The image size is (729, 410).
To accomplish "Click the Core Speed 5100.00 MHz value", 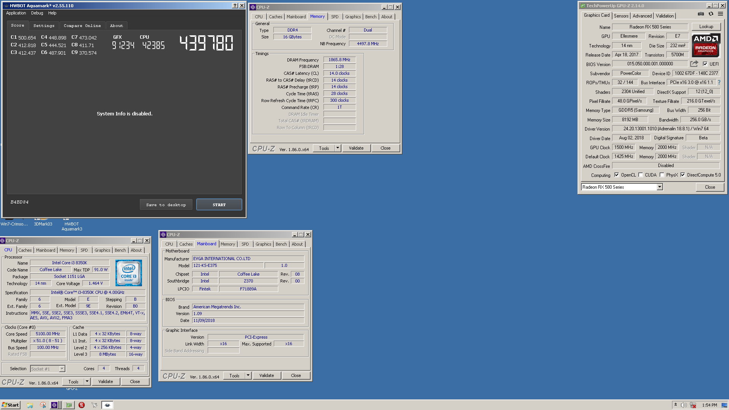I will click(48, 334).
